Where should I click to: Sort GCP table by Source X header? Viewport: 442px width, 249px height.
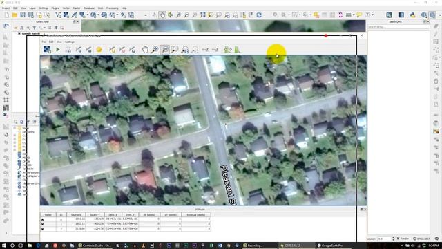[76, 215]
